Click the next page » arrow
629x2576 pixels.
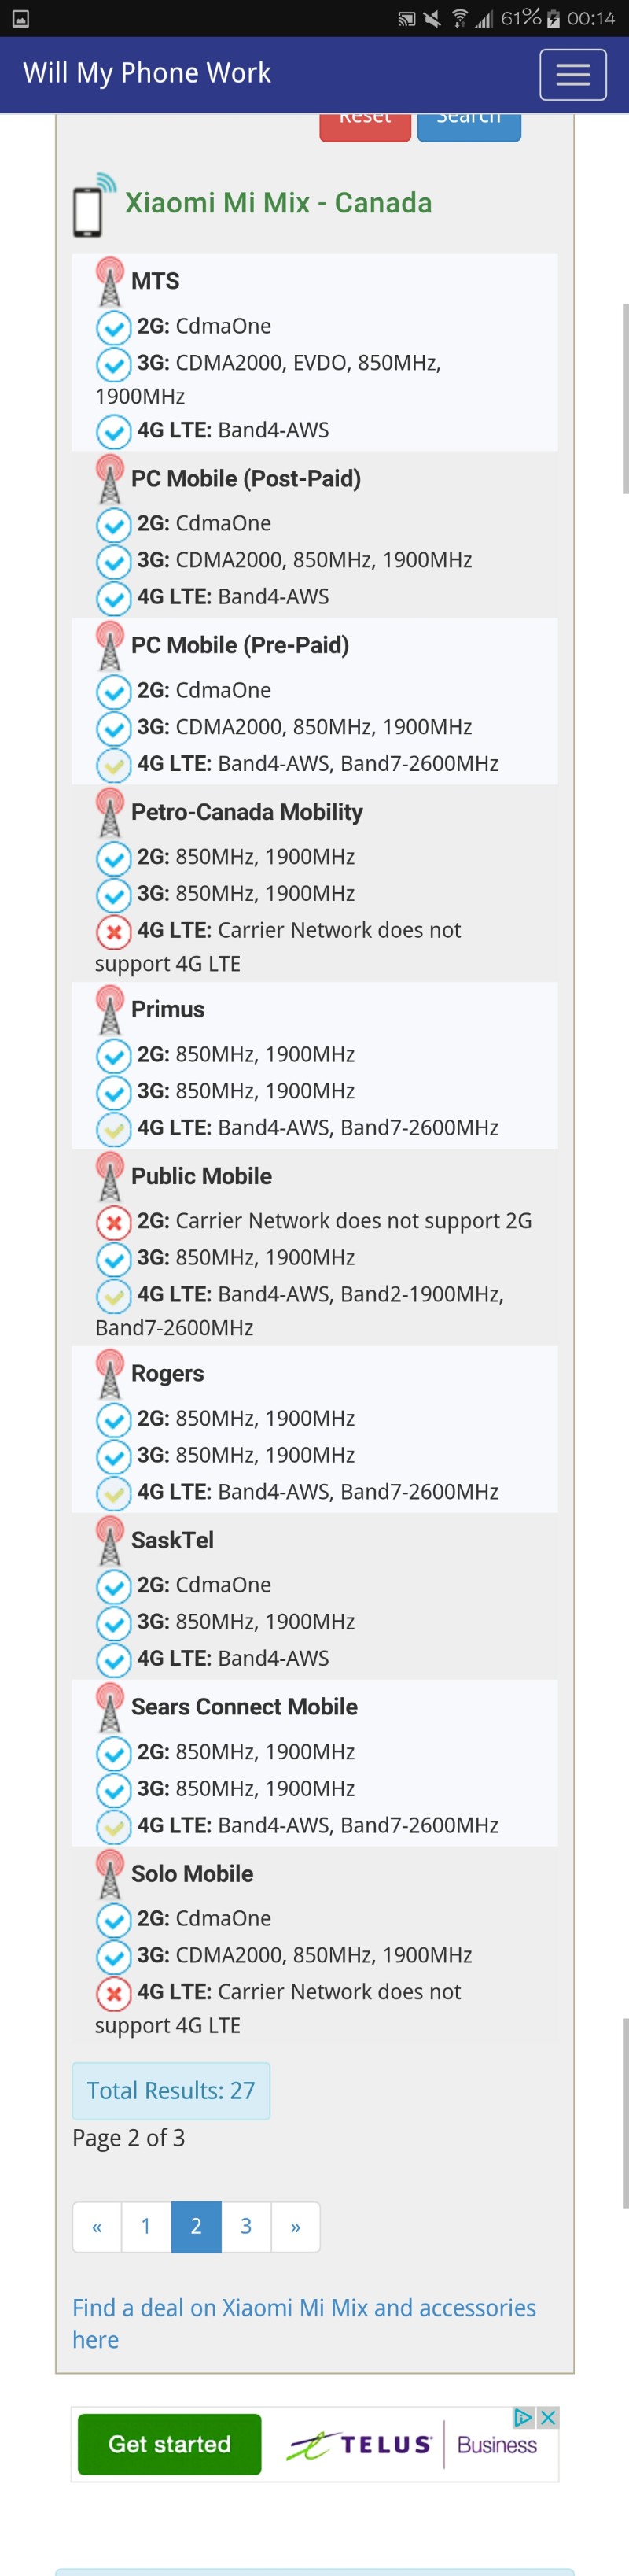tap(295, 2226)
